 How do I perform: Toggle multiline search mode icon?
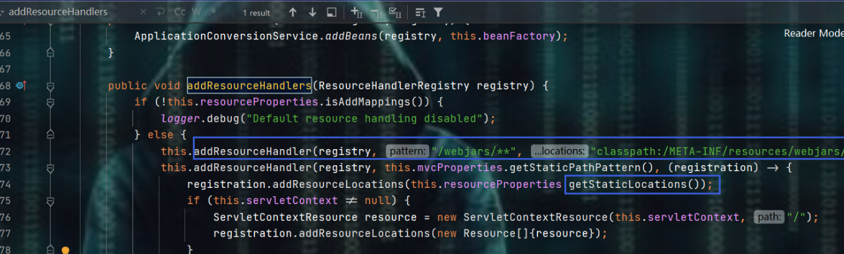(420, 12)
